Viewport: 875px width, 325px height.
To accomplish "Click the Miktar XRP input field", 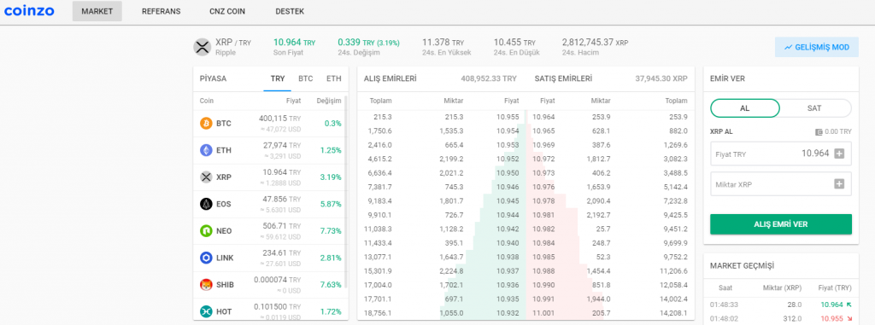I will 781,184.
